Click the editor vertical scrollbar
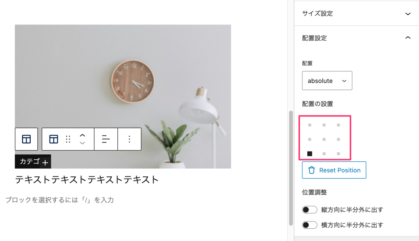419x241 pixels. click(291, 168)
